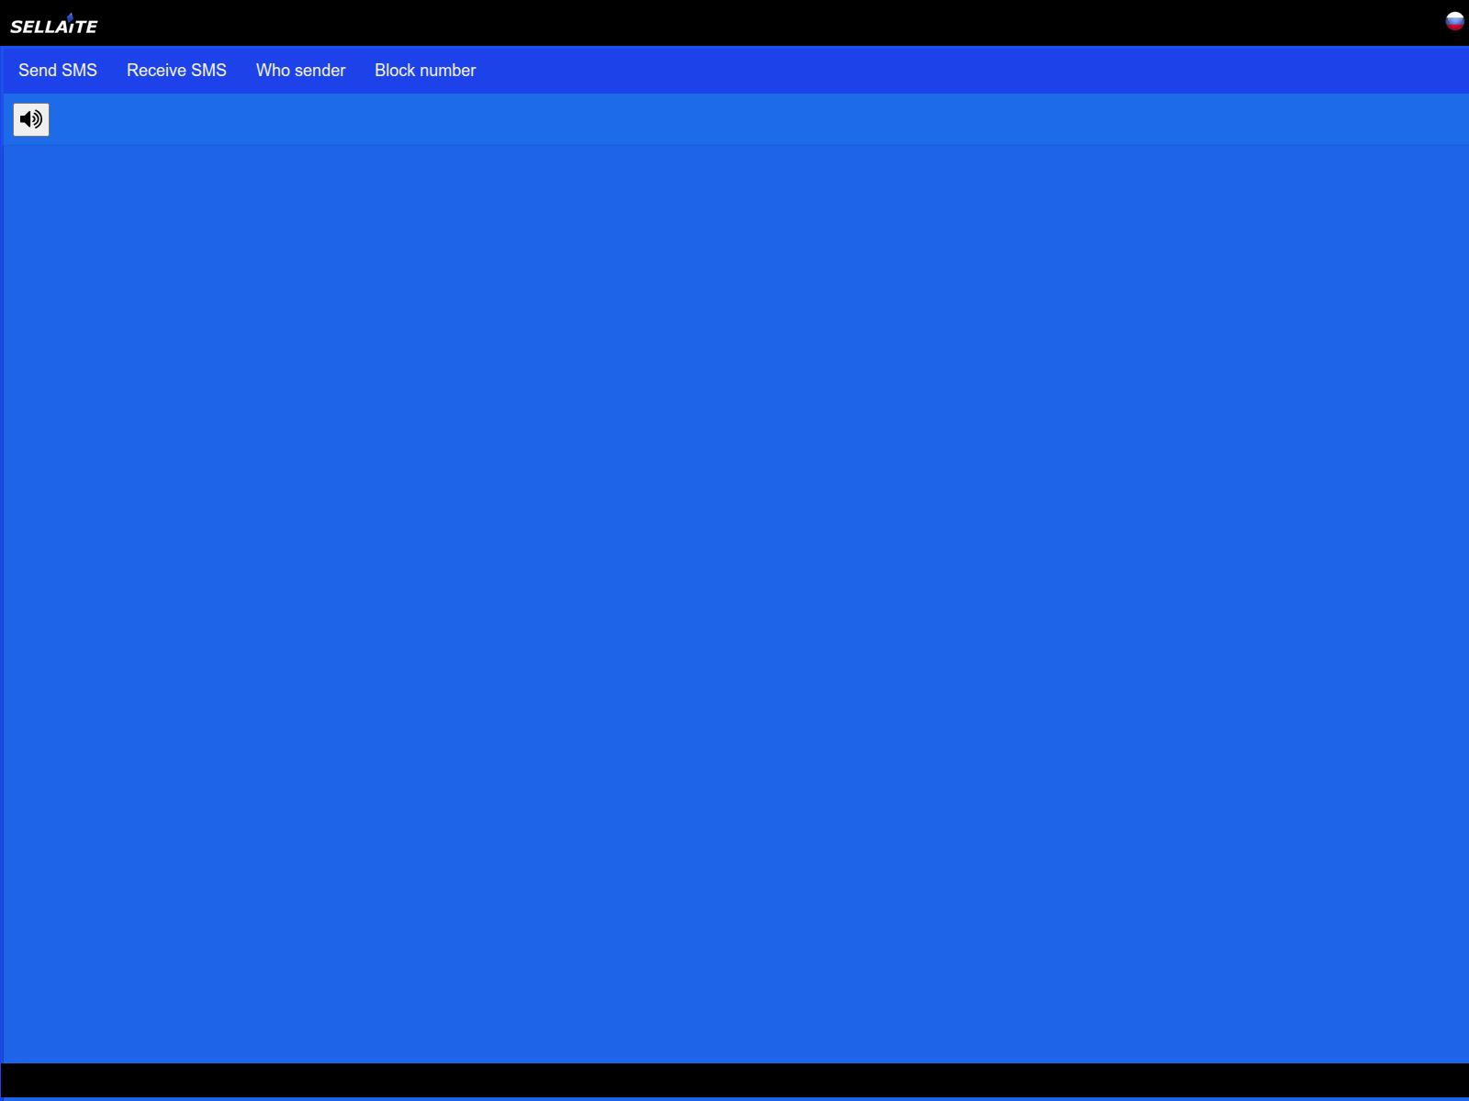This screenshot has width=1469, height=1101.
Task: Open the Receive SMS menu item
Action: pyautogui.click(x=176, y=71)
